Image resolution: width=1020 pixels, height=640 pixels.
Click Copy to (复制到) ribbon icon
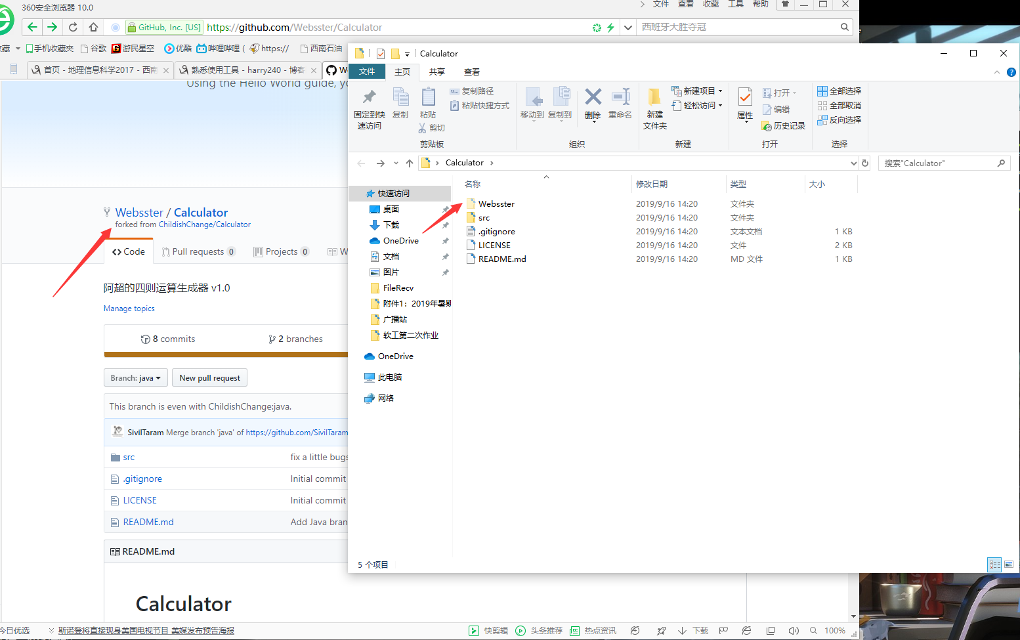tap(560, 103)
